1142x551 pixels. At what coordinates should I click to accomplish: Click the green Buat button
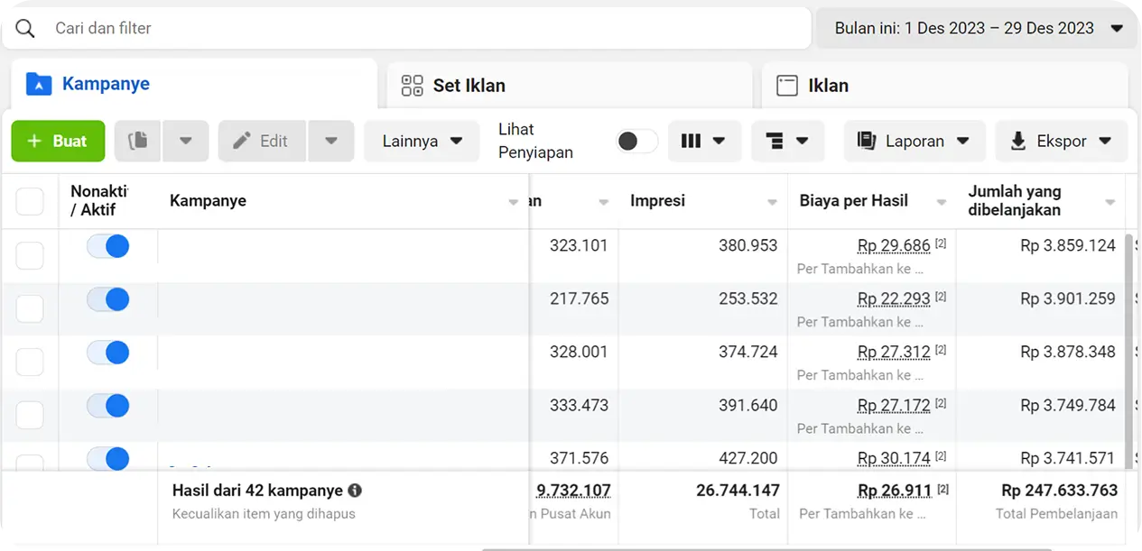click(x=58, y=142)
